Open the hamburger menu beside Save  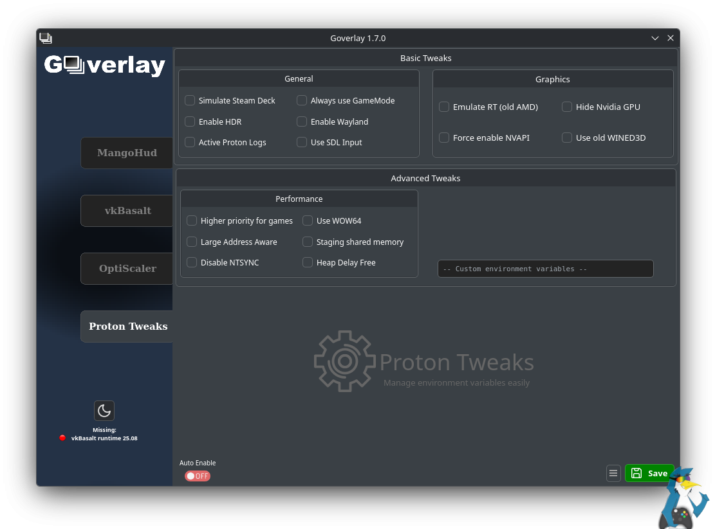click(613, 473)
